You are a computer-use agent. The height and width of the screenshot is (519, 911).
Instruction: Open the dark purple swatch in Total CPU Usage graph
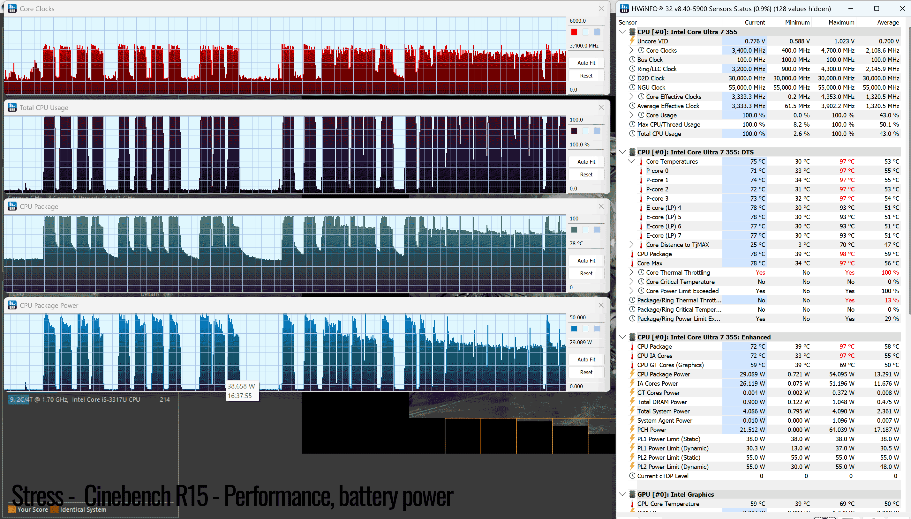click(574, 131)
